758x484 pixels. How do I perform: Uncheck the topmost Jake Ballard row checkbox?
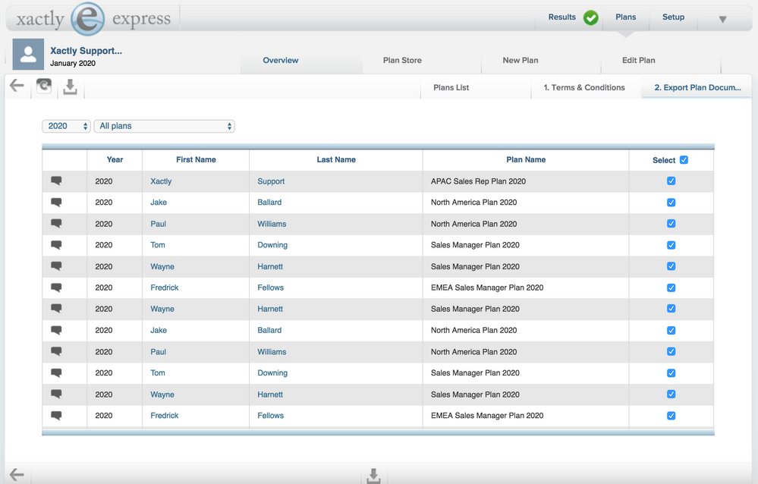[x=671, y=203]
